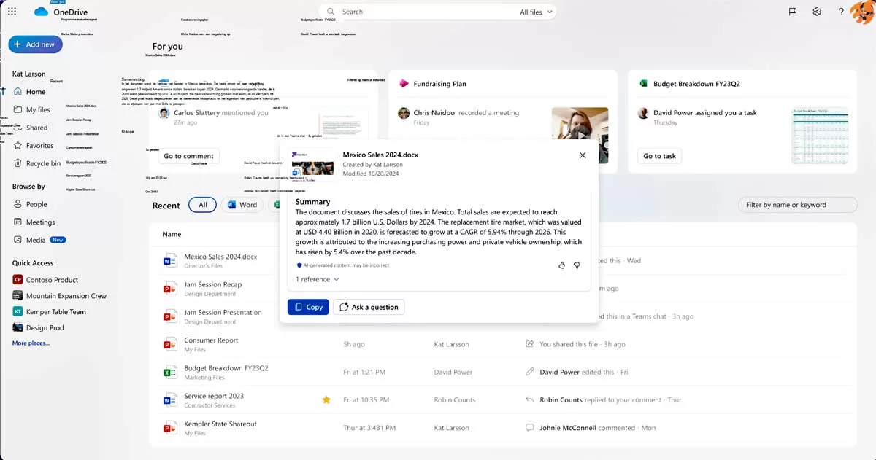The image size is (876, 460).
Task: Click the More places link
Action: (31, 343)
